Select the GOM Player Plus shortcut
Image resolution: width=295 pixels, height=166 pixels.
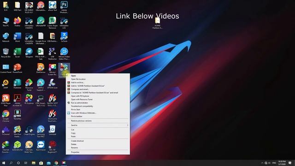point(6,101)
